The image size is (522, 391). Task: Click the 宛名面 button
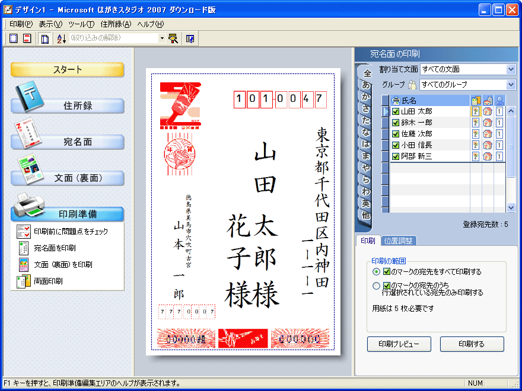point(67,142)
